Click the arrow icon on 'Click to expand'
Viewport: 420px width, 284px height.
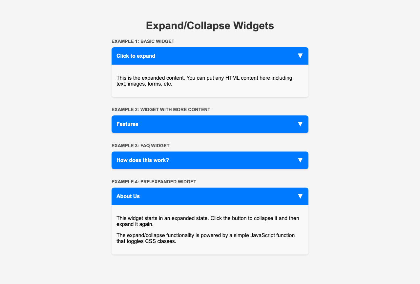coord(300,56)
